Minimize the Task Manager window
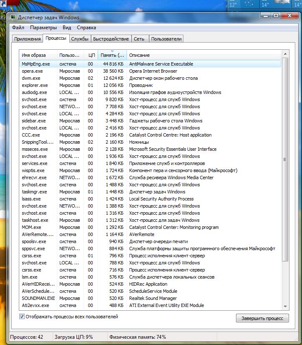Screen dimensions: 302x345 click(265, 15)
